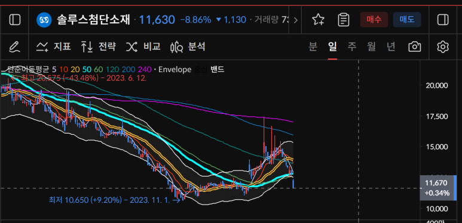The width and height of the screenshot is (462, 223).
Task: Switch to 년 yearly timeframe
Action: point(391,47)
